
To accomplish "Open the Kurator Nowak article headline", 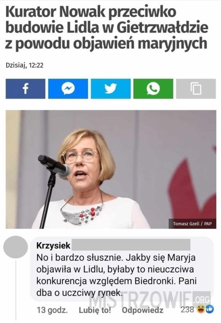I will pos(107,28).
